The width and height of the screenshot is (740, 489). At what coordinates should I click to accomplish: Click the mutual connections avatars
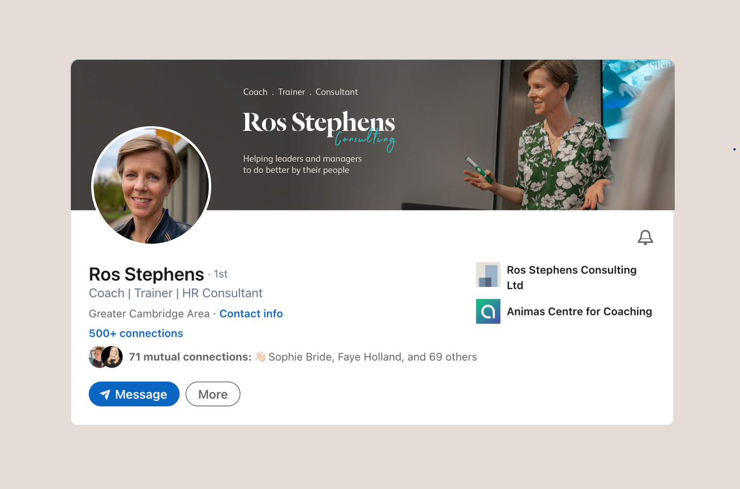[106, 357]
